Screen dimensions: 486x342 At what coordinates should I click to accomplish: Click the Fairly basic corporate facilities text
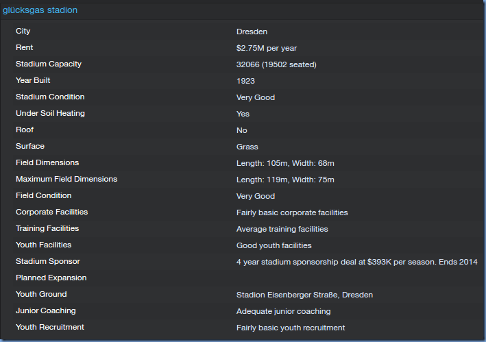pos(292,212)
